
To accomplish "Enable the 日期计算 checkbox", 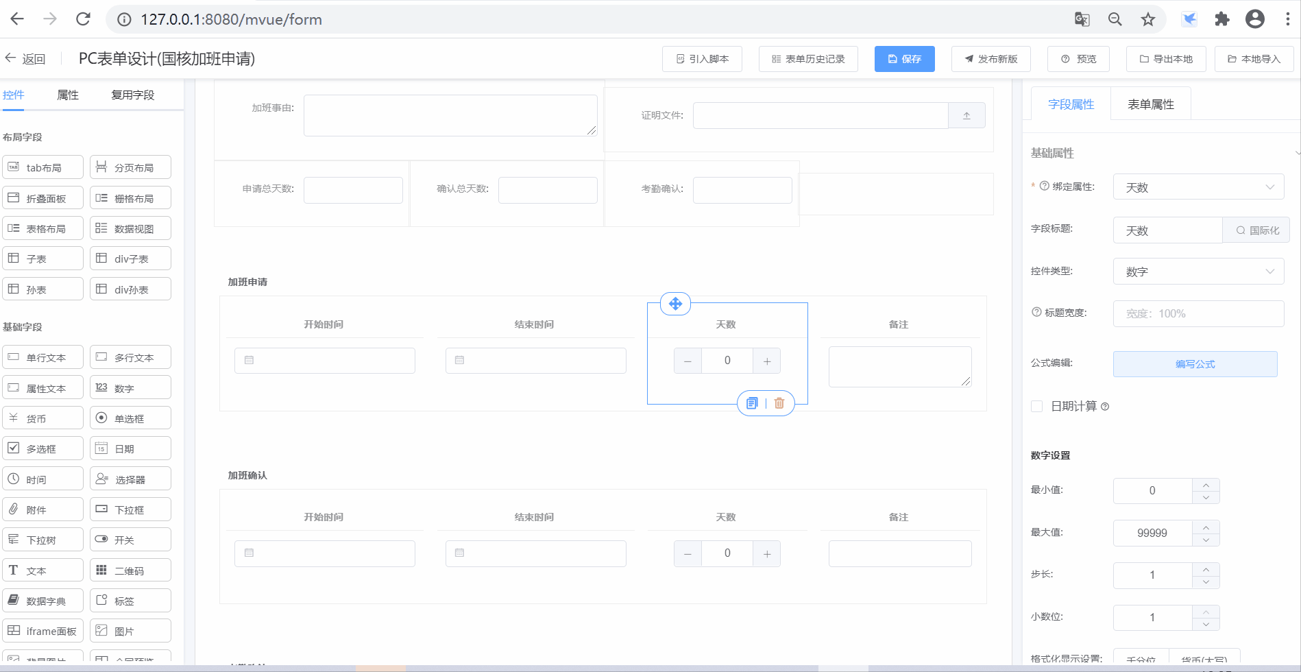I will 1037,407.
